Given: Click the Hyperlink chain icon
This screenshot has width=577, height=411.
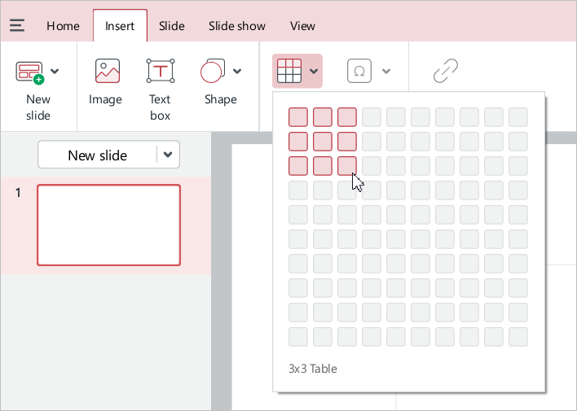Looking at the screenshot, I should (445, 72).
